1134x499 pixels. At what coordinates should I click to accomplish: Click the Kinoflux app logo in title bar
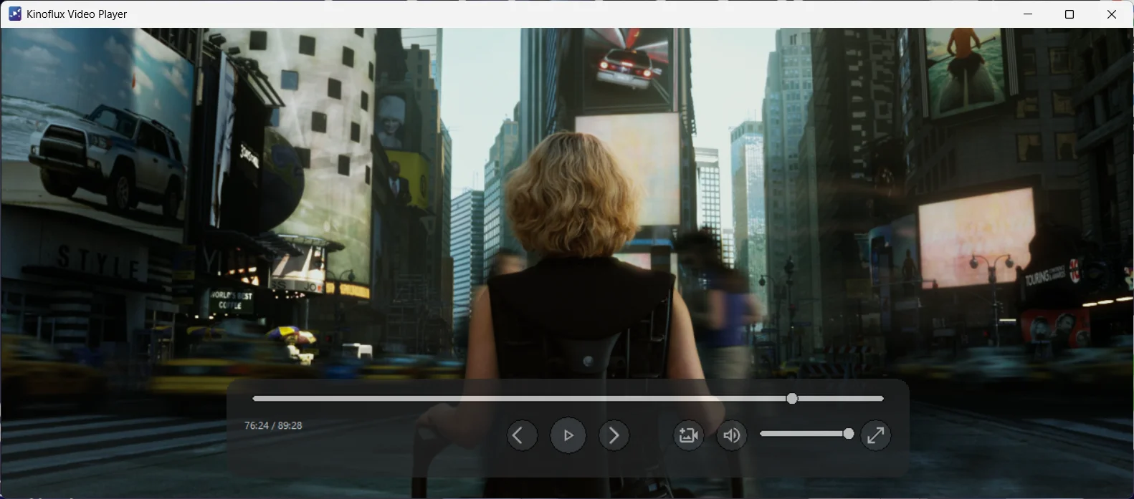click(14, 14)
